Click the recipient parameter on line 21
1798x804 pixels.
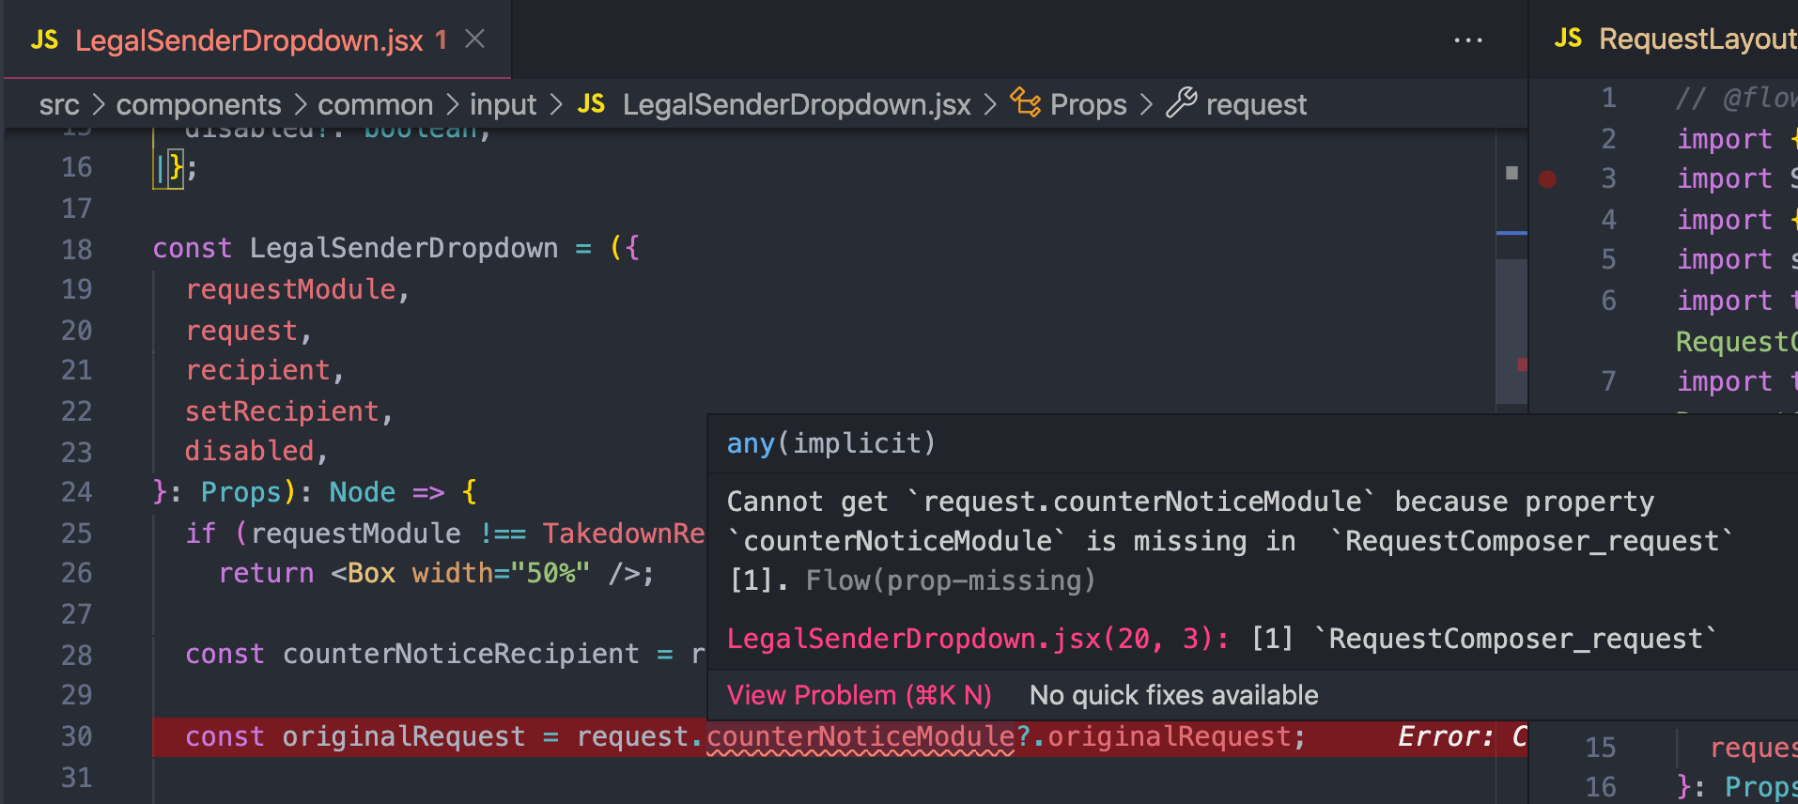258,370
